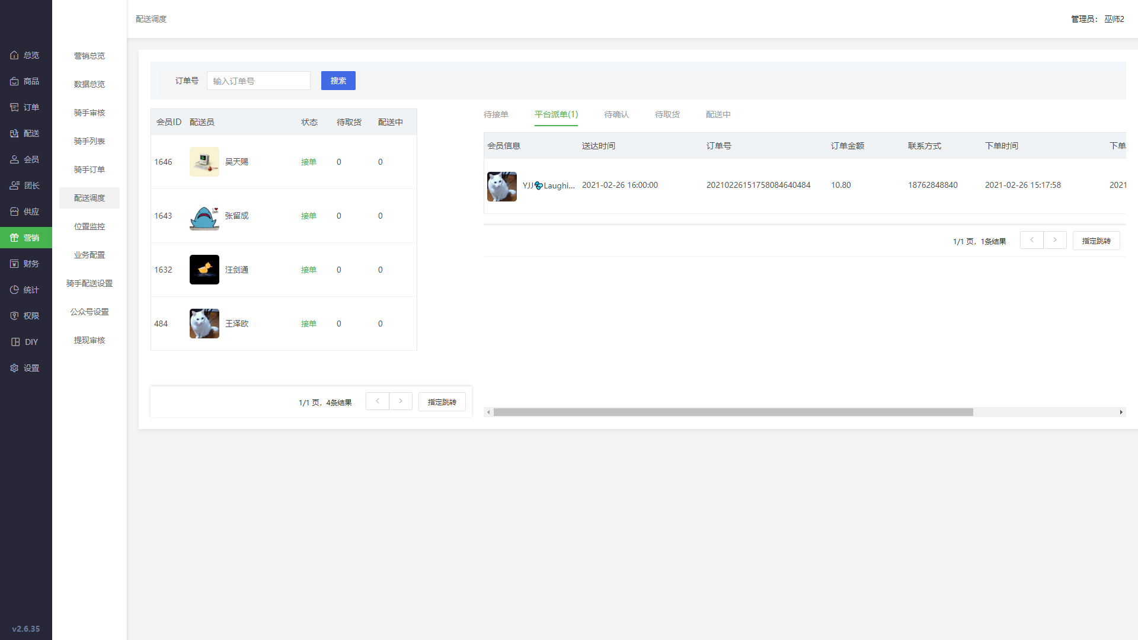Go to next page in courier list
The height and width of the screenshot is (640, 1138).
[401, 401]
